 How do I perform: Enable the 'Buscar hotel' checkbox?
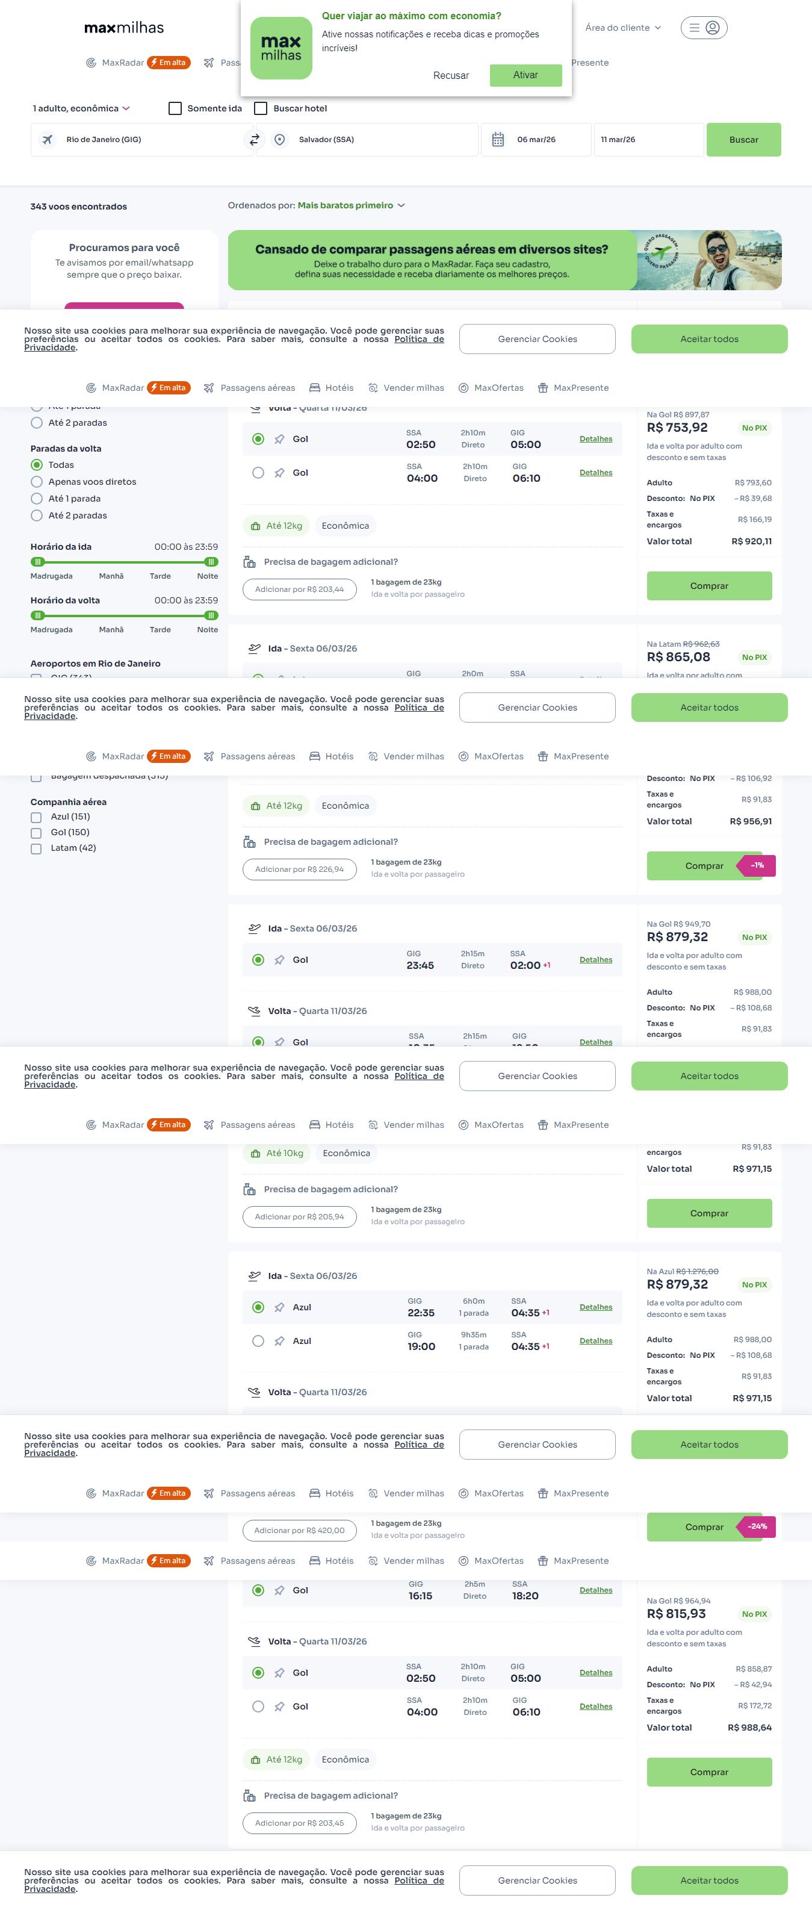261,108
